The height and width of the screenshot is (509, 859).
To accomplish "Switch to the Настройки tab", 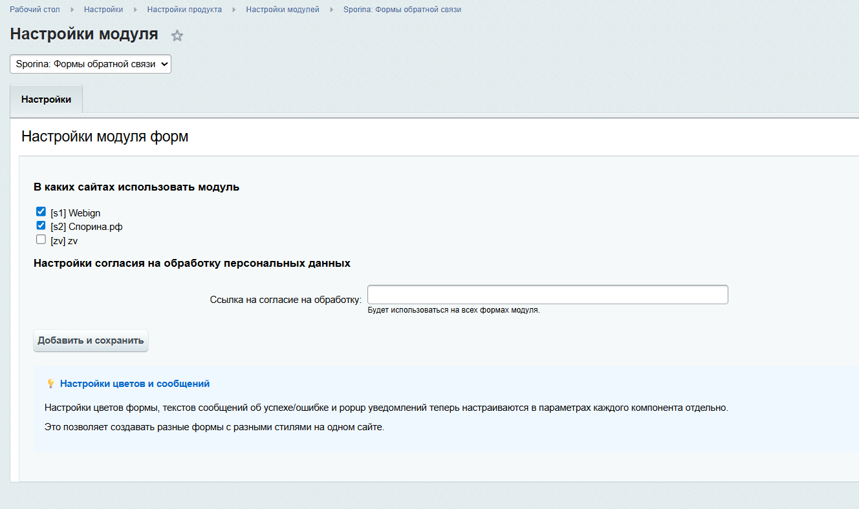I will [x=46, y=99].
